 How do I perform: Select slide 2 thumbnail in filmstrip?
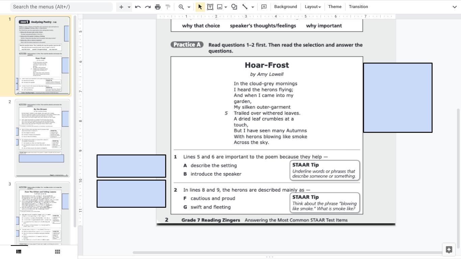tap(43, 138)
